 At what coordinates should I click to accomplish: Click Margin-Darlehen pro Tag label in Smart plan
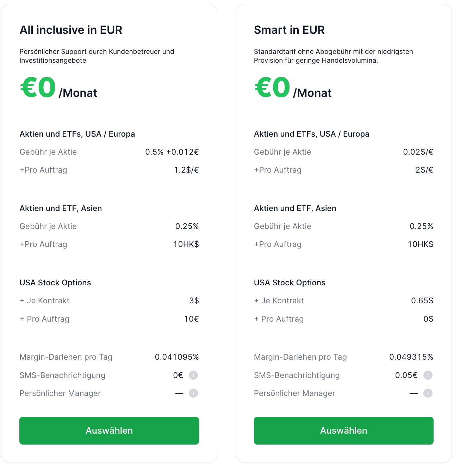coord(300,357)
